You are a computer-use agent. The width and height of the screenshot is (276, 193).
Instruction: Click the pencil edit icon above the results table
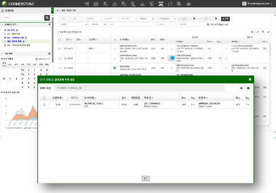[x=258, y=32]
